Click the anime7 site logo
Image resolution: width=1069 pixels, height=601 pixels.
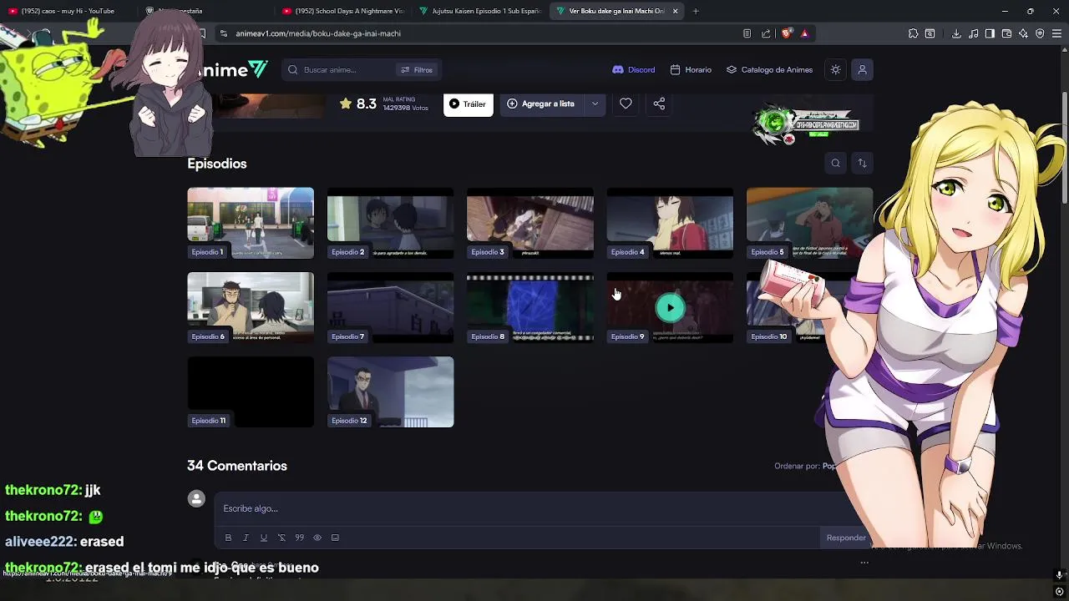click(232, 70)
